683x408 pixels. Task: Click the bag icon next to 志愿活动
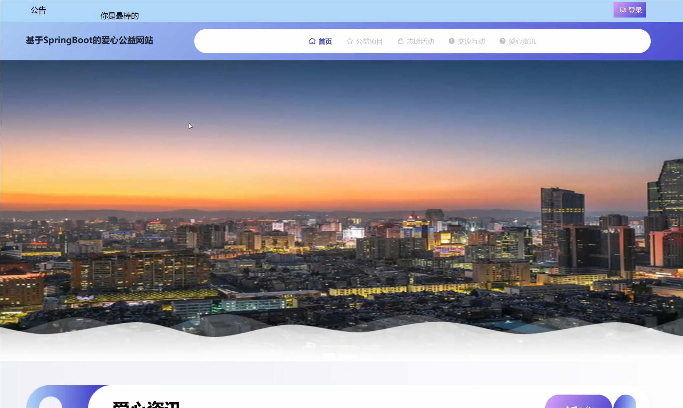click(401, 41)
